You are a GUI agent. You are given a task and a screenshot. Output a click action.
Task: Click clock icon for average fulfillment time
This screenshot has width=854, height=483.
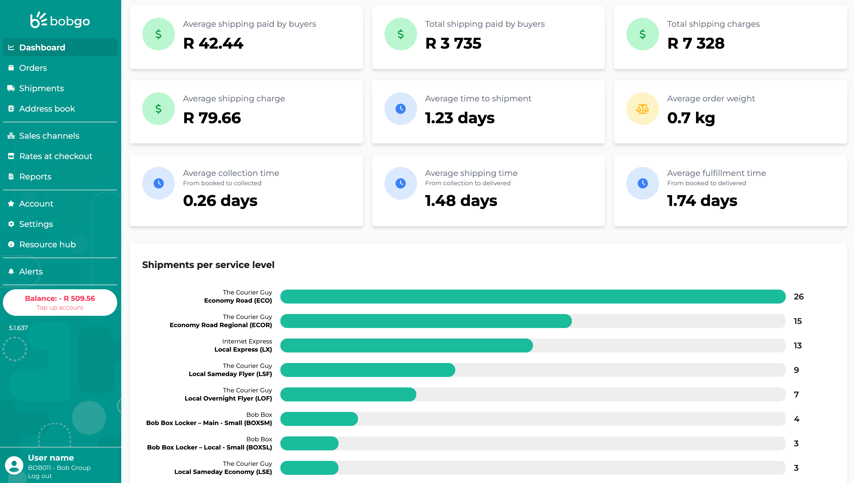(643, 183)
